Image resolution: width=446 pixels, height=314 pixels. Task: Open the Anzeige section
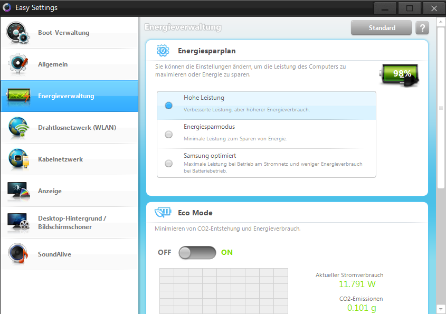coord(69,191)
